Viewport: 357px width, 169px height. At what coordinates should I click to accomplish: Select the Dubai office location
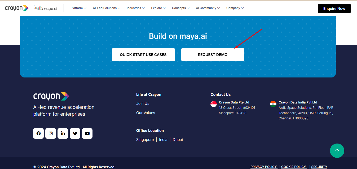pos(178,140)
